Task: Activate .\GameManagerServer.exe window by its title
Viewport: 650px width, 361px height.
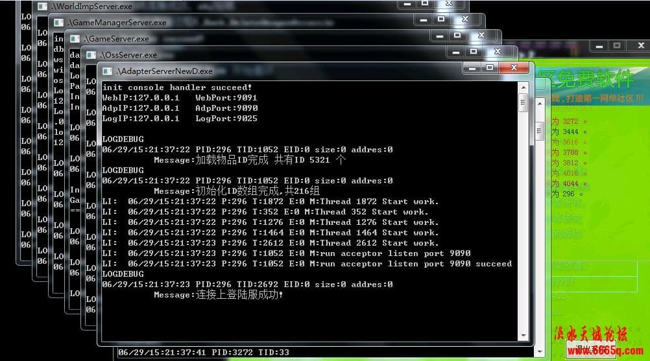Action: tap(117, 23)
